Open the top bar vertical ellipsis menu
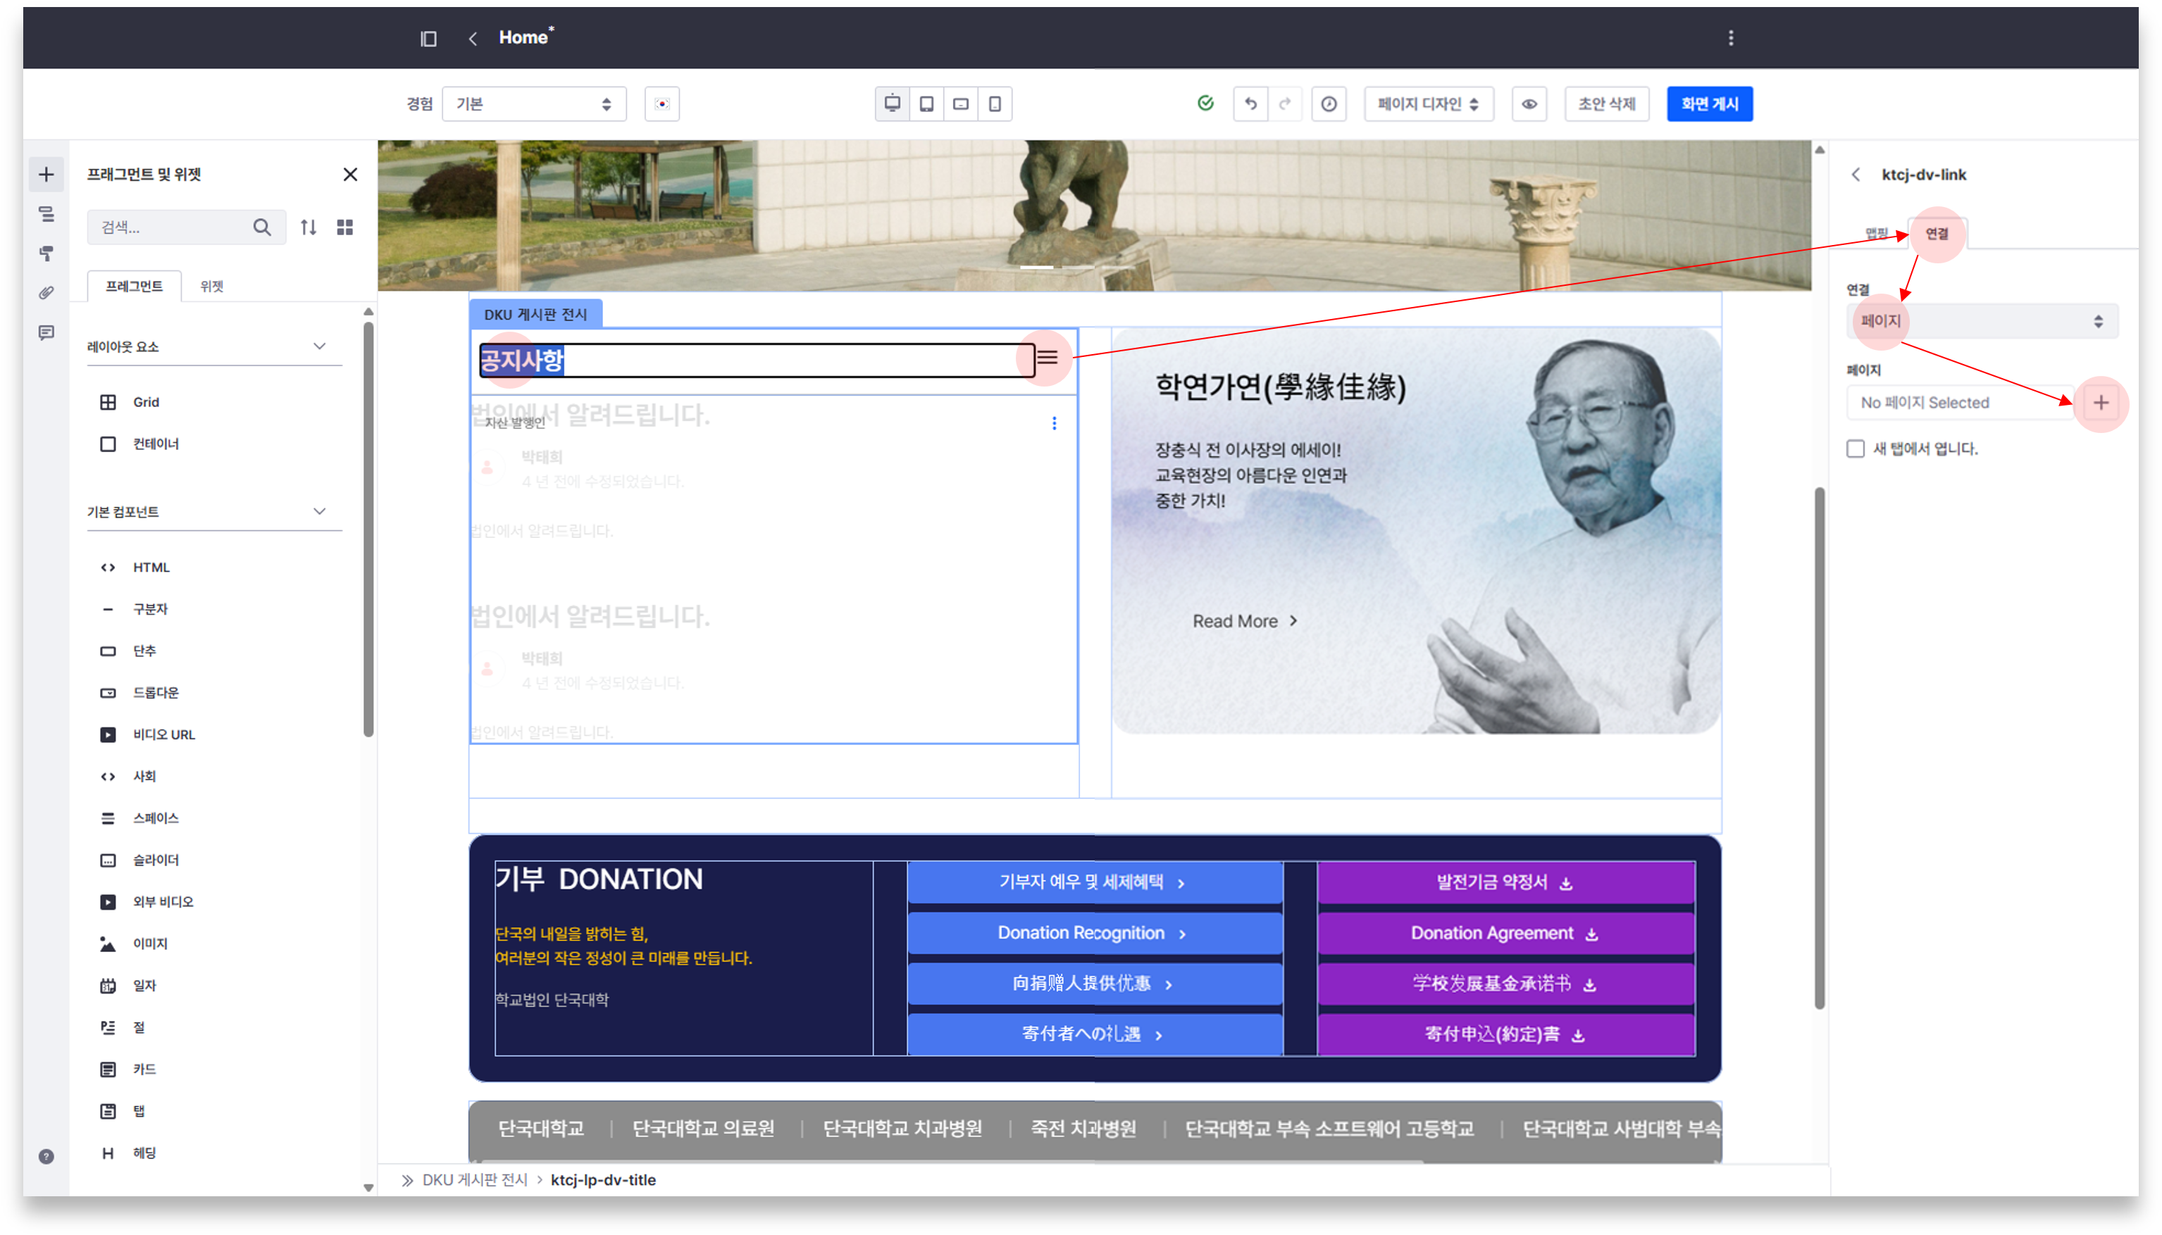 pyautogui.click(x=1730, y=38)
